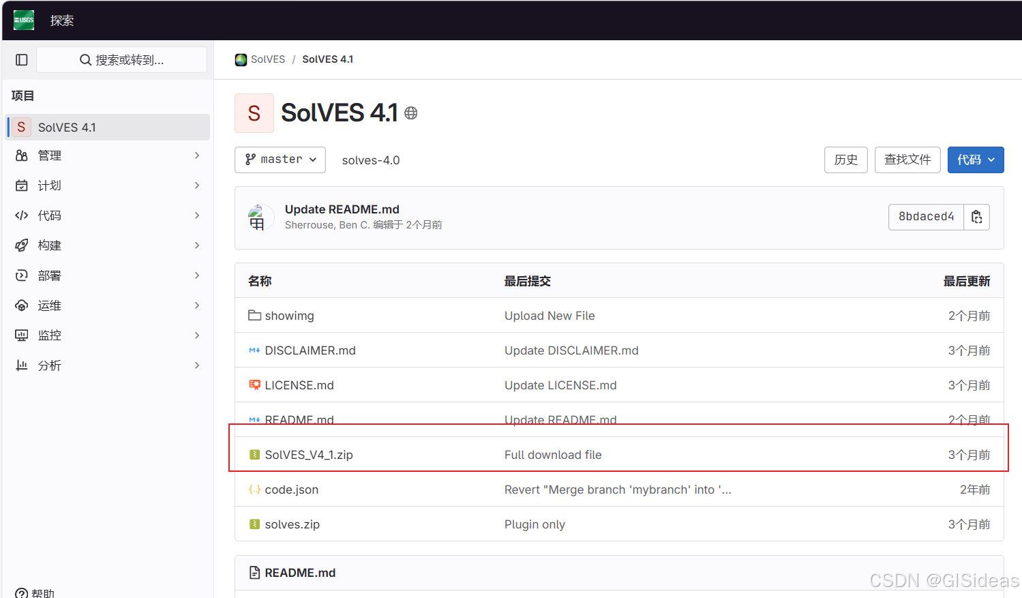Viewport: 1022px width, 598px height.
Task: Open the master branch dropdown
Action: coord(280,160)
